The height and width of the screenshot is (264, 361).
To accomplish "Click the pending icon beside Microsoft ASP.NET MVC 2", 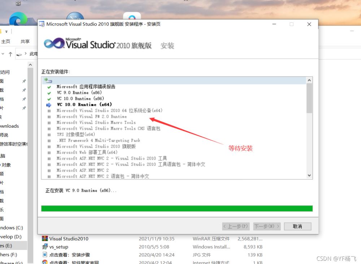I will tap(49, 171).
